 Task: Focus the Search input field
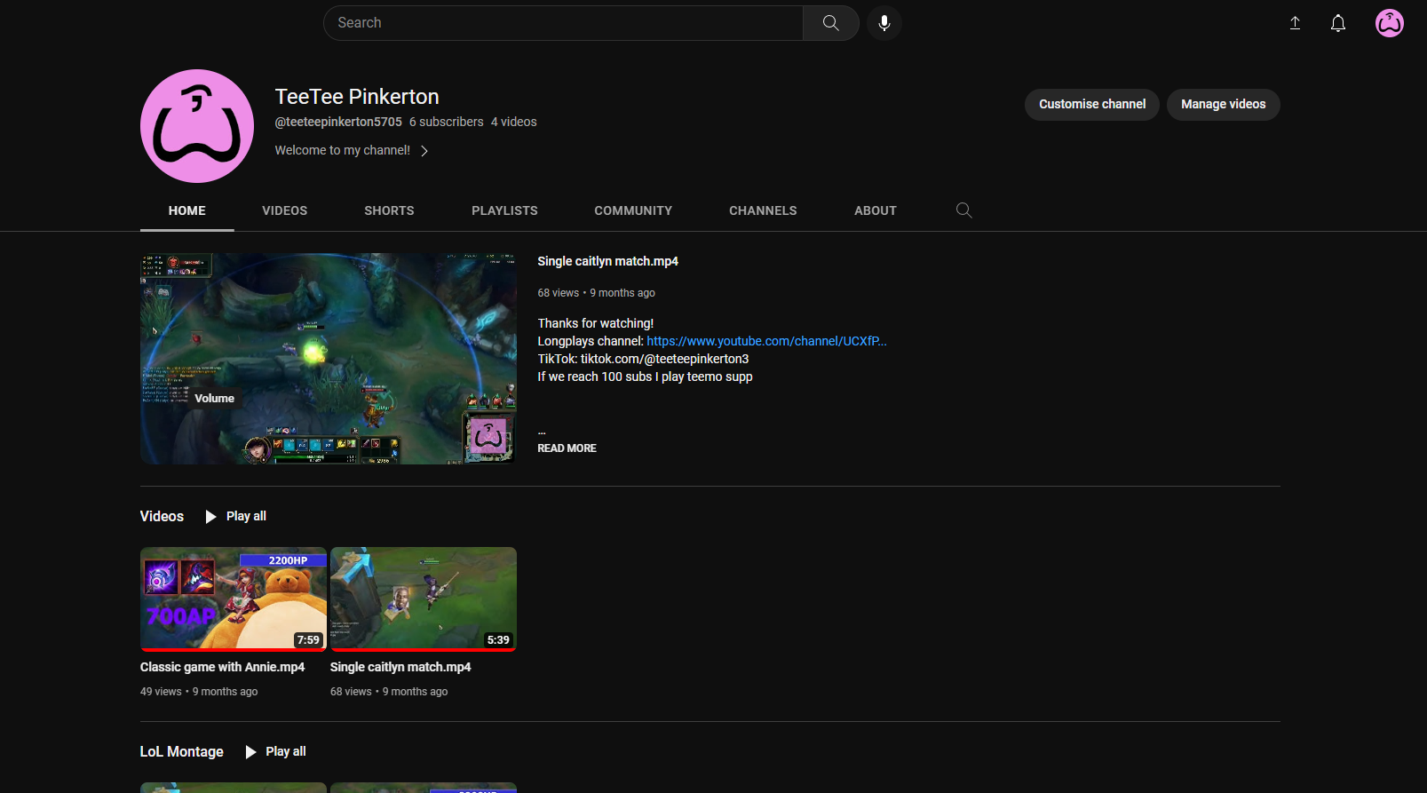563,23
